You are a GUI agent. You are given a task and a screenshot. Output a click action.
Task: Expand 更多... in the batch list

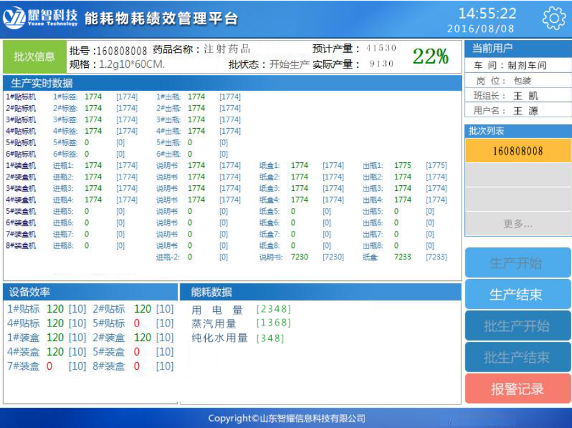pyautogui.click(x=517, y=224)
